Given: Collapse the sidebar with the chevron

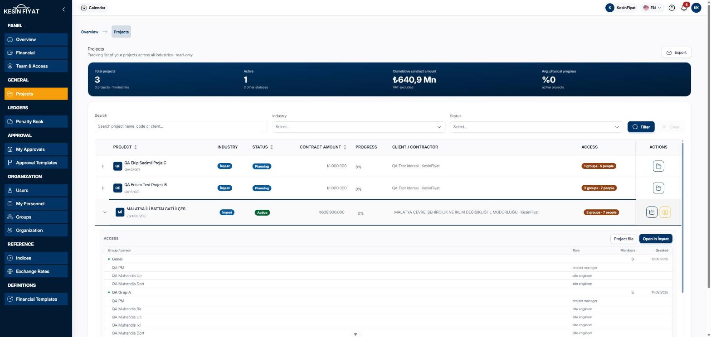Looking at the screenshot, I should 63,9.
